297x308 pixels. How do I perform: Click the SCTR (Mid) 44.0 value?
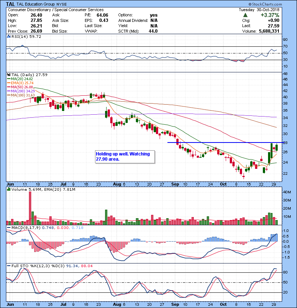point(153,31)
